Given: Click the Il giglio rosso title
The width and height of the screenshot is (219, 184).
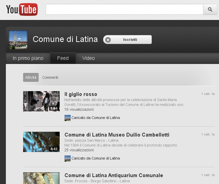Looking at the screenshot, I should (x=81, y=94).
